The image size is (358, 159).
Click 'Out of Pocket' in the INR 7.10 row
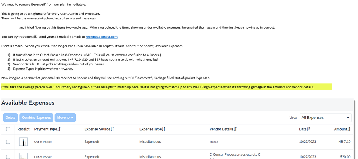43,142
